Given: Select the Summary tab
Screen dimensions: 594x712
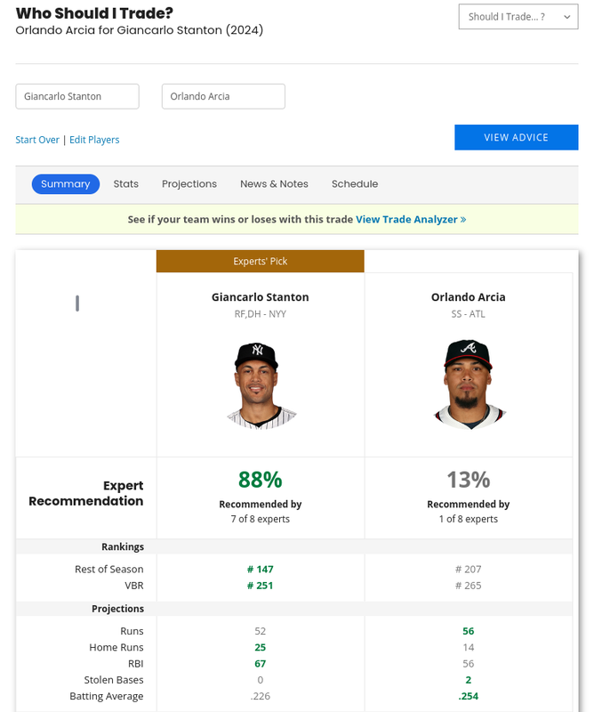Looking at the screenshot, I should click(65, 184).
